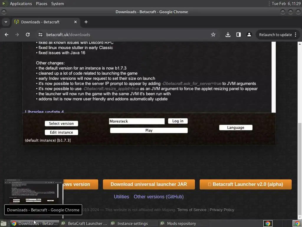Switch to Instance settings taskbar window
Viewport: 302px width, 227px height.
tap(134, 223)
